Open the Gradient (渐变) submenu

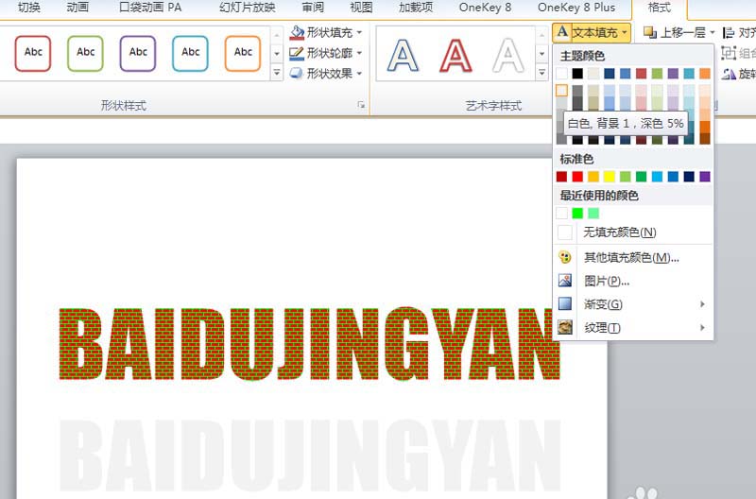[633, 304]
